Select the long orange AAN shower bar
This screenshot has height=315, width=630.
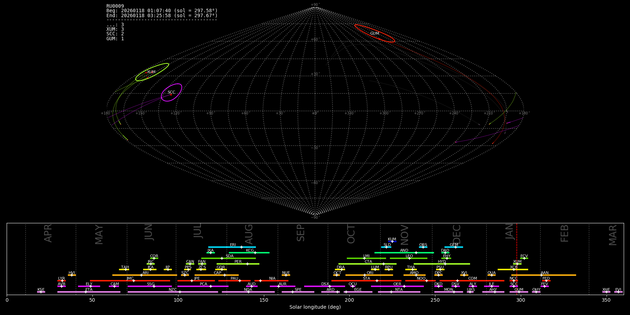[560, 275]
